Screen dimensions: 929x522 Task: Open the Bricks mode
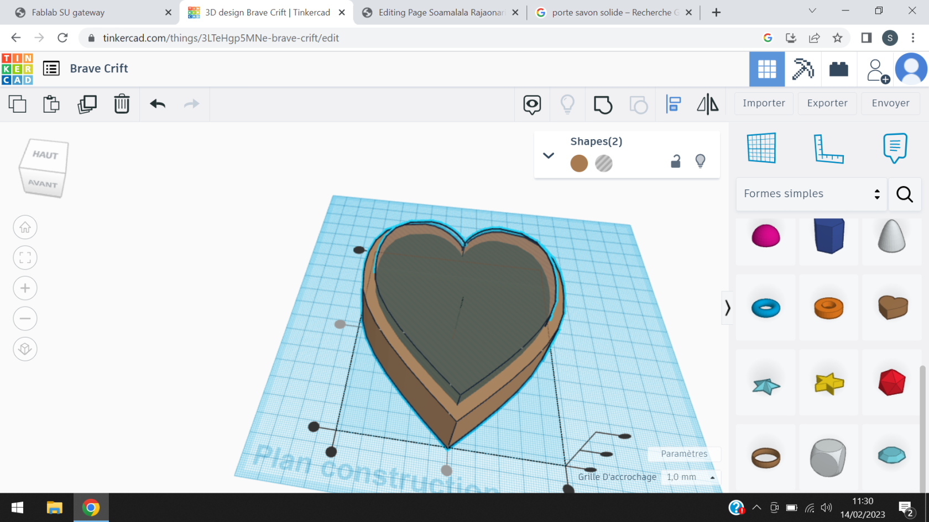pos(839,69)
